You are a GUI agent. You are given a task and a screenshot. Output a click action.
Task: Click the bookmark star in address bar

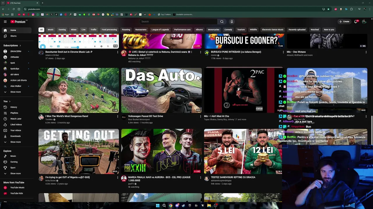(328, 9)
